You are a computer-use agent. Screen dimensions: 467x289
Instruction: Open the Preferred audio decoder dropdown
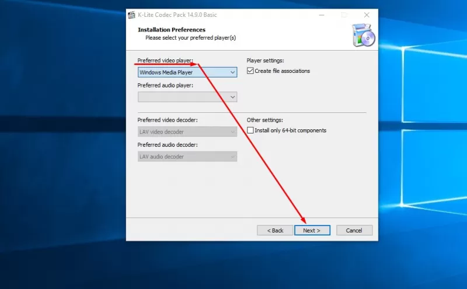[187, 156]
